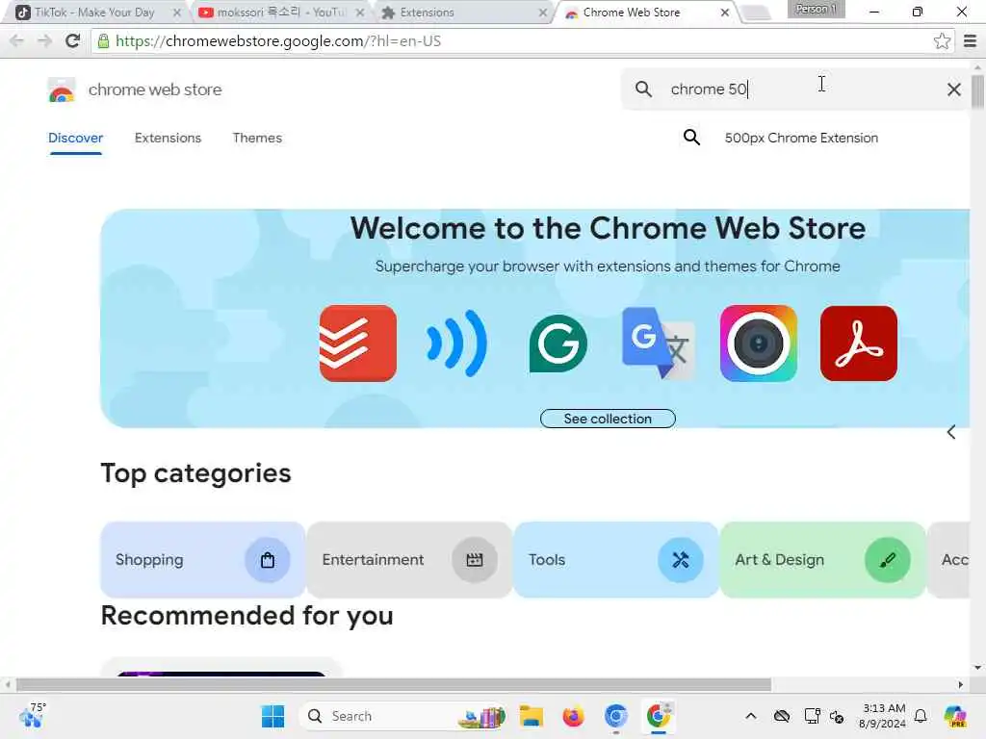Show hidden system tray icons
The width and height of the screenshot is (986, 739).
click(x=751, y=716)
